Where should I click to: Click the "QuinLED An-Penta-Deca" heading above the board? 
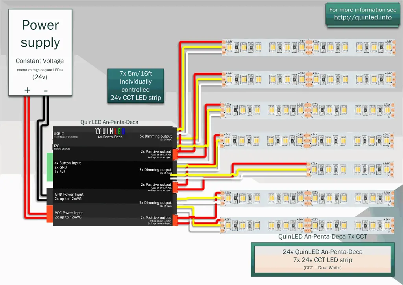pos(109,122)
